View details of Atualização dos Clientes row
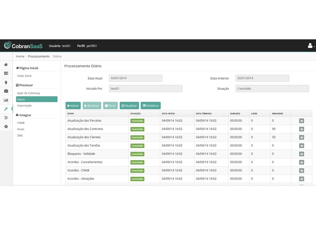 tap(301, 138)
